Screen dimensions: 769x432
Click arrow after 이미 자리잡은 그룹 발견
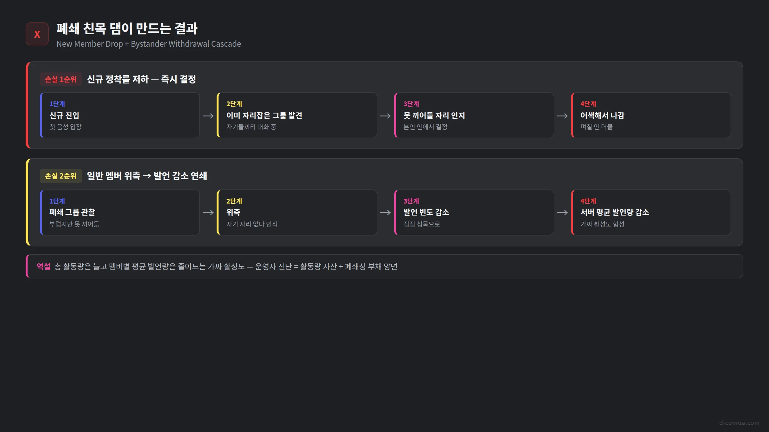(x=385, y=116)
